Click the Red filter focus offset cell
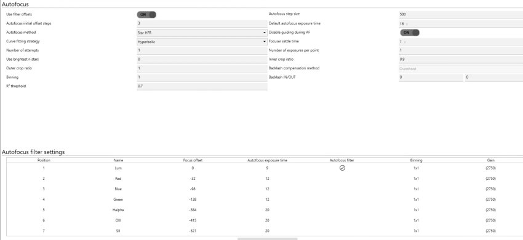The image size is (523, 240). click(x=193, y=179)
